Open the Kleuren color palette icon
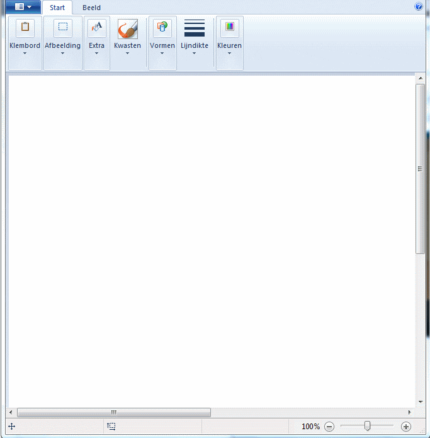430x438 pixels. (230, 28)
